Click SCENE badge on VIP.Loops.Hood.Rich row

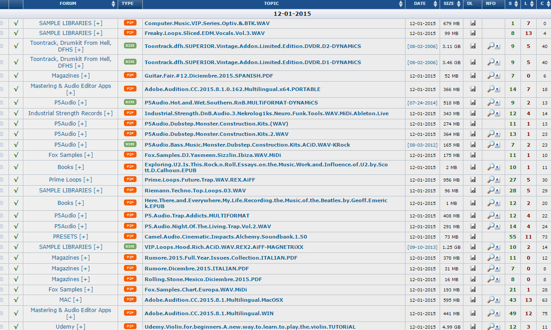tap(130, 246)
